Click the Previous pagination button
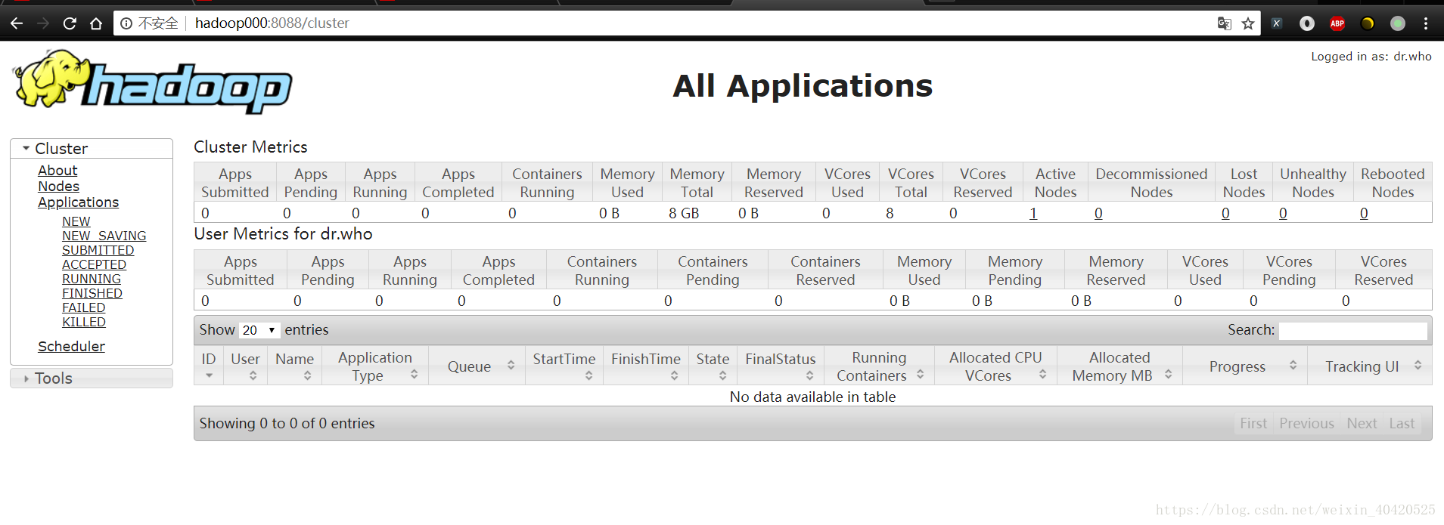 (1306, 423)
